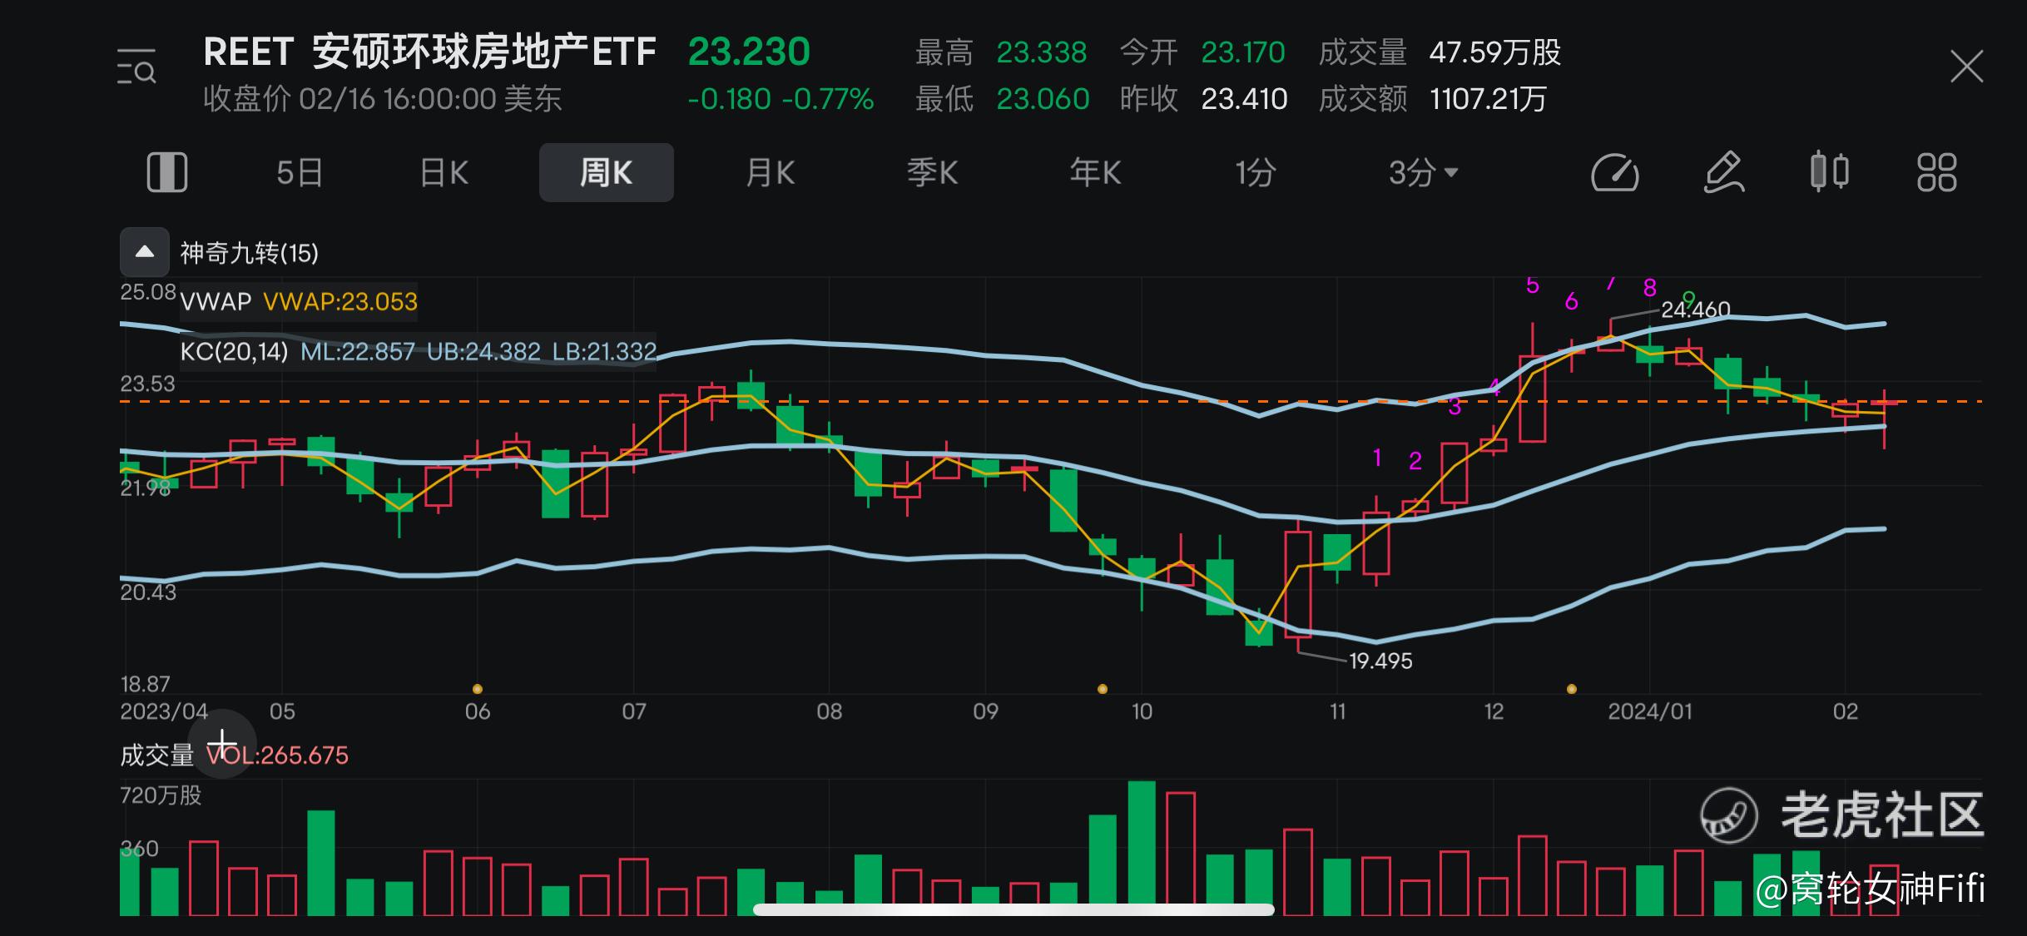Select the 周K tab
Screen dimensions: 2027x936
click(x=607, y=172)
